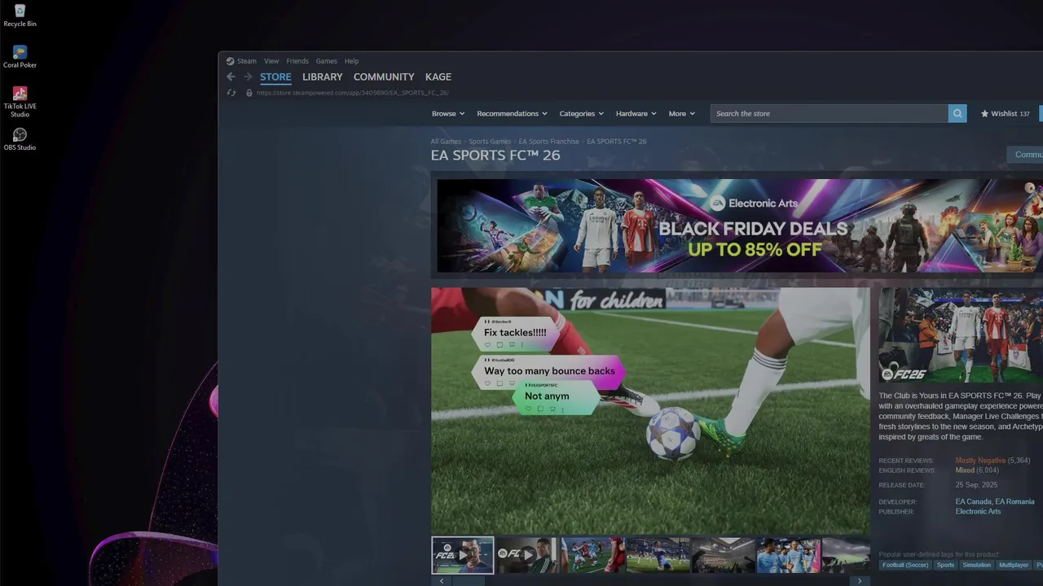Click the main trailer video area
The image size is (1043, 586).
click(x=650, y=410)
